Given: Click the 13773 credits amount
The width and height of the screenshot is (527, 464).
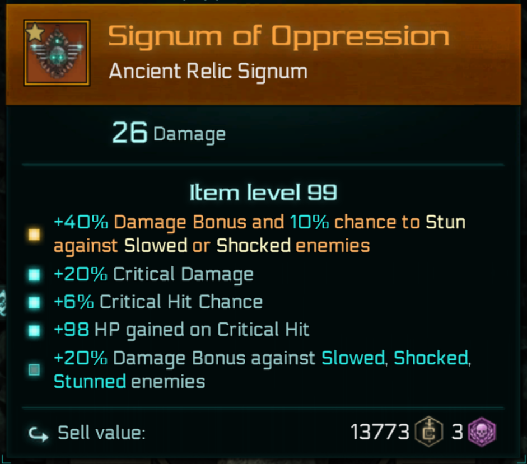Looking at the screenshot, I should pyautogui.click(x=380, y=432).
